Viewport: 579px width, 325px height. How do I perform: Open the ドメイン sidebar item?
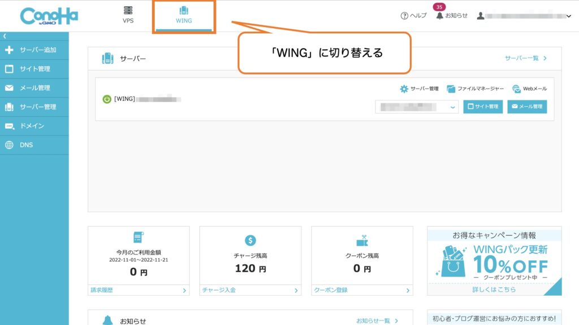coord(34,125)
